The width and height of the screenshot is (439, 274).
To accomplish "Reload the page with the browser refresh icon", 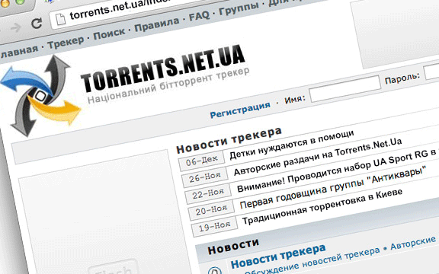I will point(37,23).
